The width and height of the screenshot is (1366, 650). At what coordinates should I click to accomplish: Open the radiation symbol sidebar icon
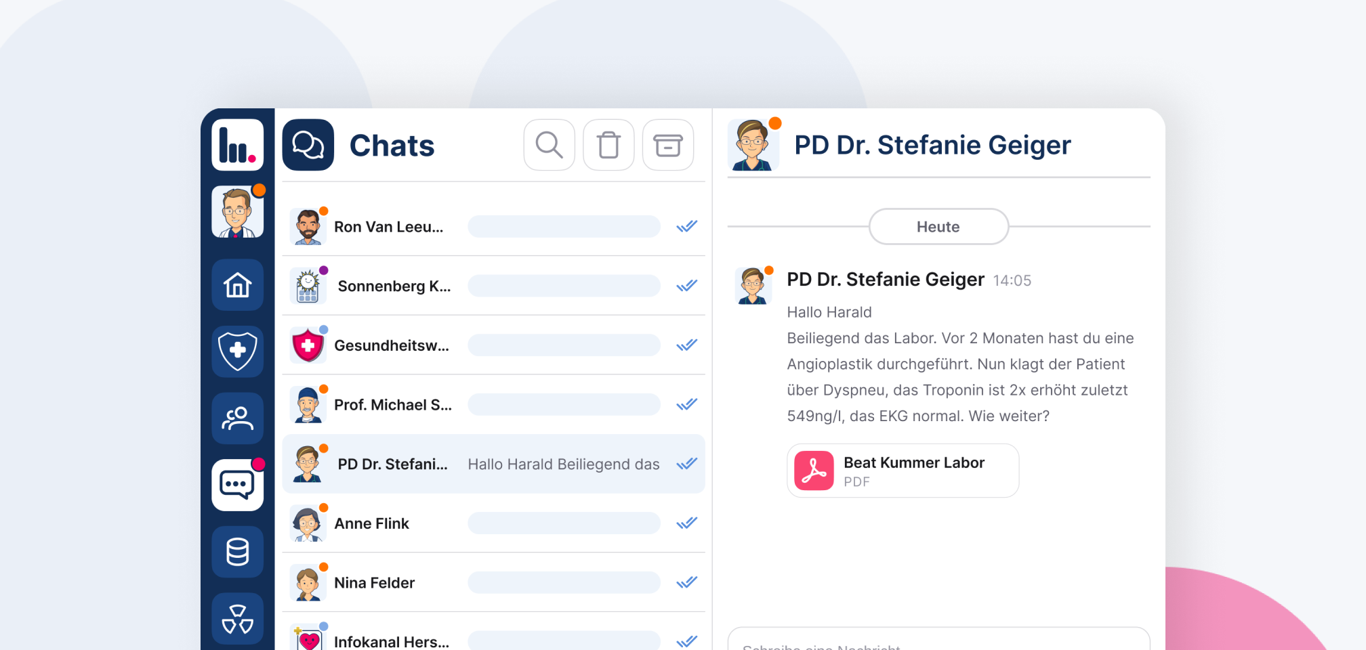coord(237,618)
